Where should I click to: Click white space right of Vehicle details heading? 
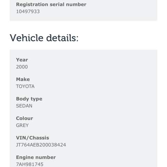click(116, 38)
